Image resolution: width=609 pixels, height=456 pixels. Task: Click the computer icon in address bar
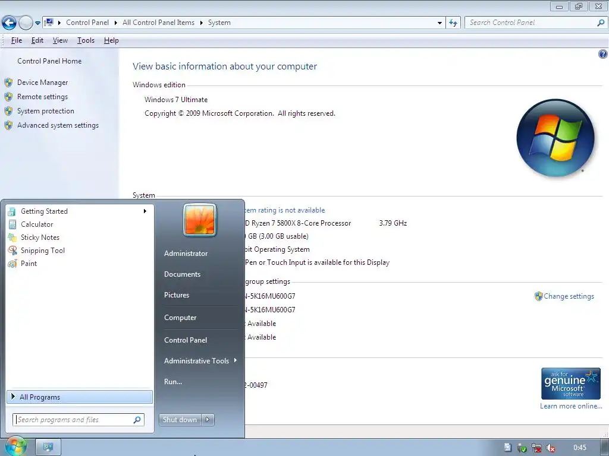(49, 23)
